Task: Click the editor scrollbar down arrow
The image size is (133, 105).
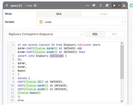Action: (122, 101)
